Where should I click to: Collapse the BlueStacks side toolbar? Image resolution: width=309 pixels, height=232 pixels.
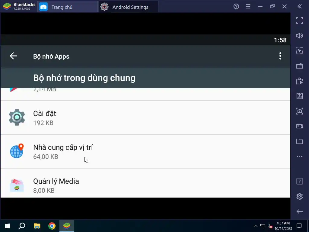(300, 7)
